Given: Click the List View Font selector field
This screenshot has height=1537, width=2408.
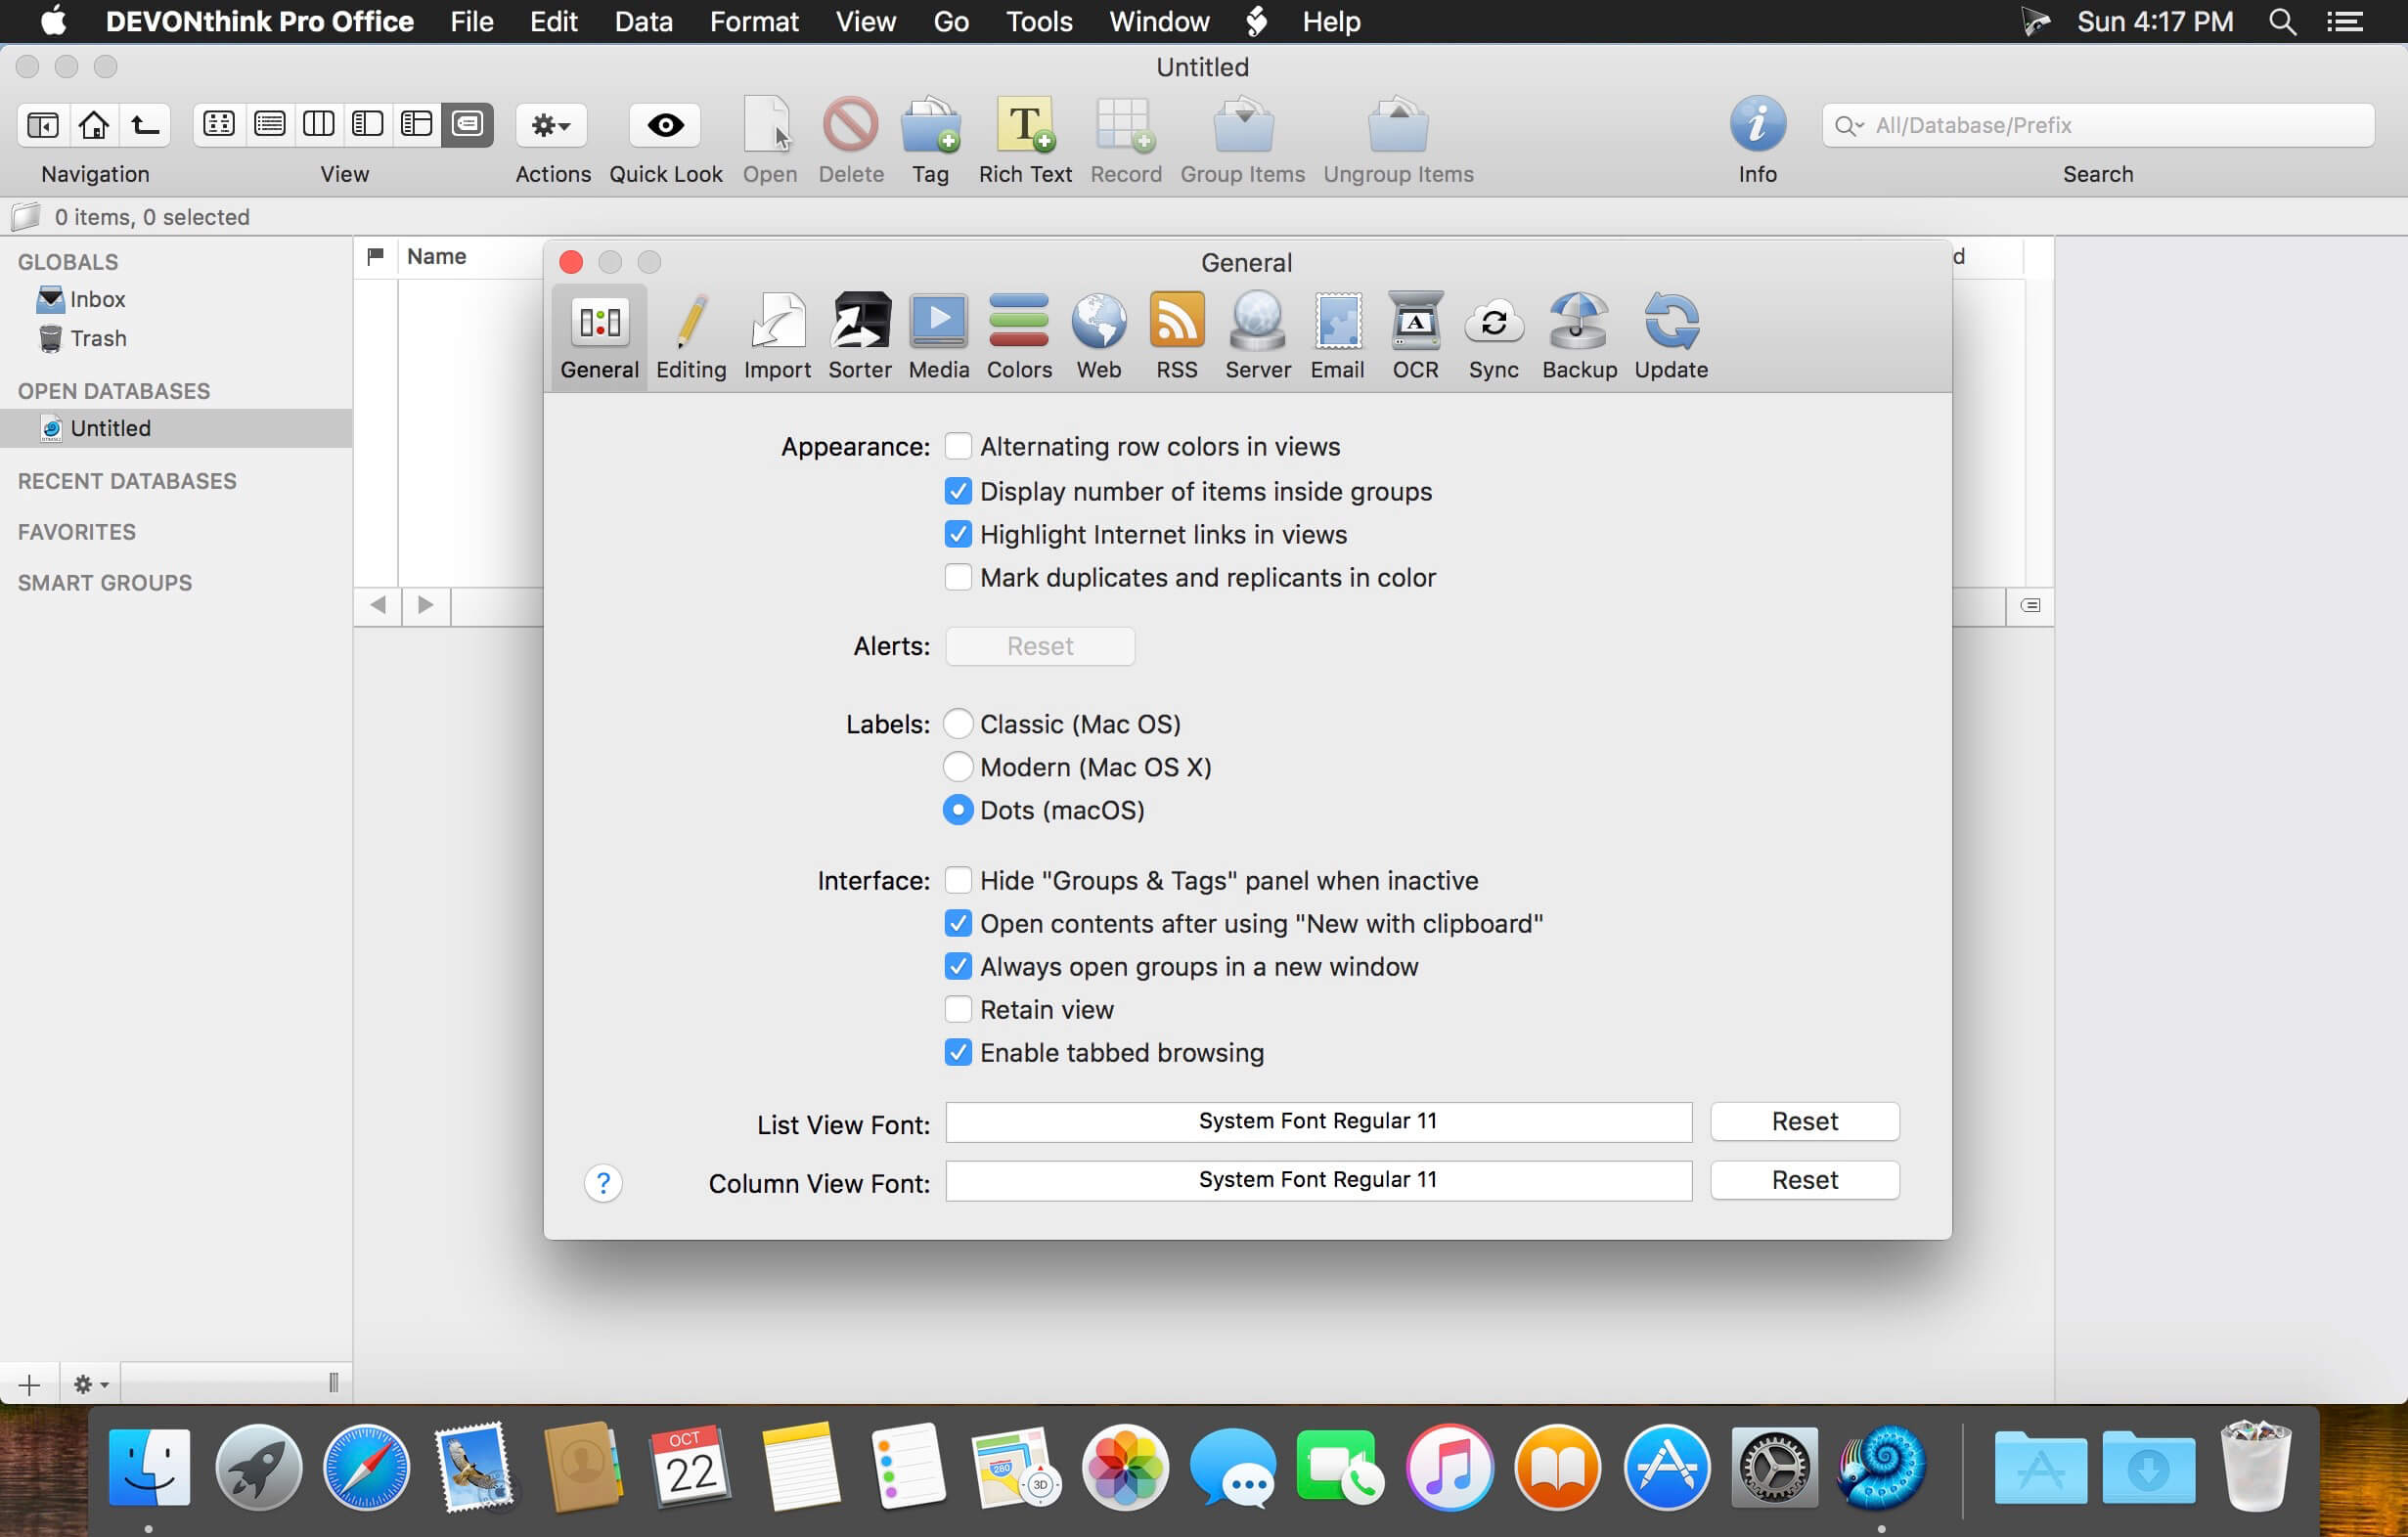Looking at the screenshot, I should pos(1318,1121).
